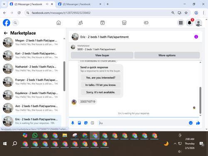Open the Facebook menu grid icon
208x156 pixels.
click(x=181, y=23)
